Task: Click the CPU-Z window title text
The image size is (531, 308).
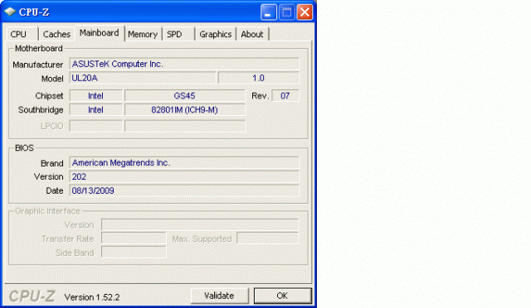Action: click(x=34, y=12)
